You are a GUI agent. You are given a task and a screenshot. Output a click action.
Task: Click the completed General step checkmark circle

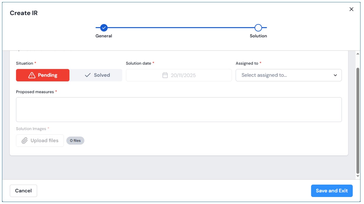(104, 28)
